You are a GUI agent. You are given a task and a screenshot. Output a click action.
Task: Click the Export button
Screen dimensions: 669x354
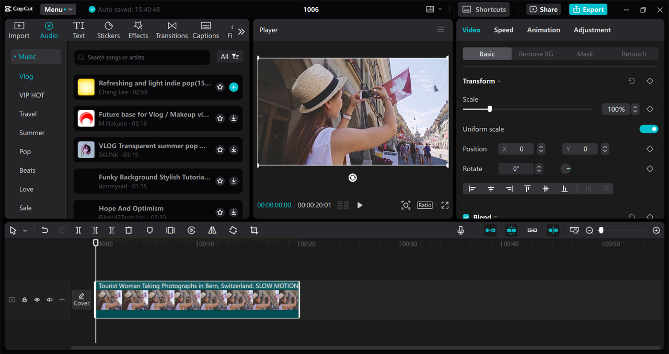(x=589, y=9)
